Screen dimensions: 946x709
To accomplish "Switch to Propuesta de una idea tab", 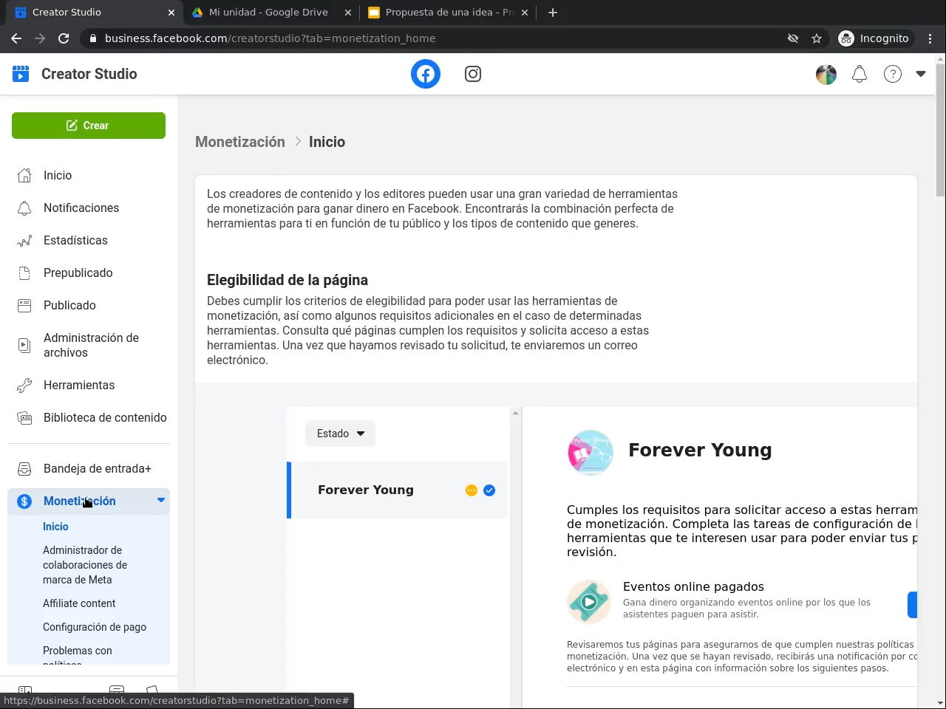I will [x=448, y=13].
